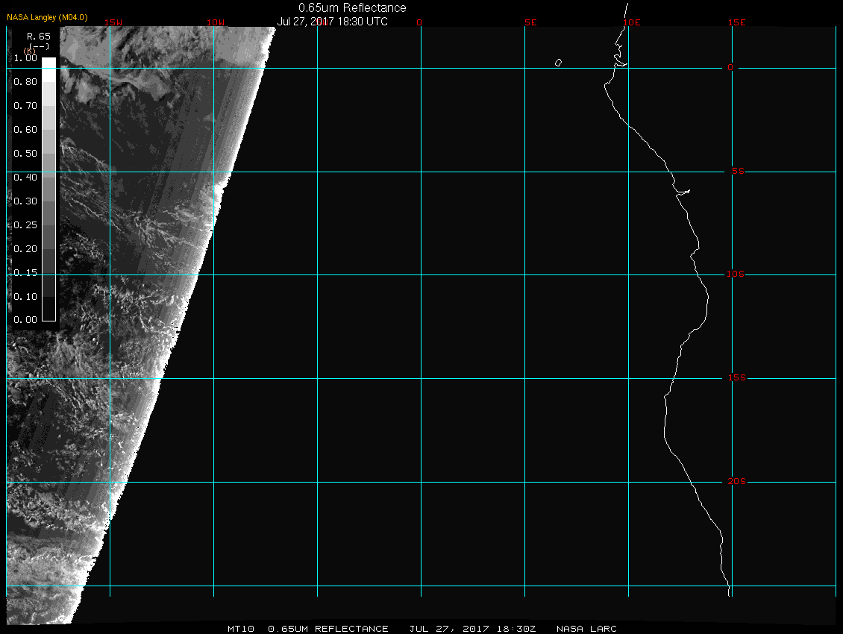Click the 15S latitude label
Image resolution: width=843 pixels, height=634 pixels.
click(737, 378)
